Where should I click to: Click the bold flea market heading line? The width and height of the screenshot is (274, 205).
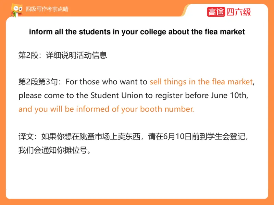pos(137,32)
